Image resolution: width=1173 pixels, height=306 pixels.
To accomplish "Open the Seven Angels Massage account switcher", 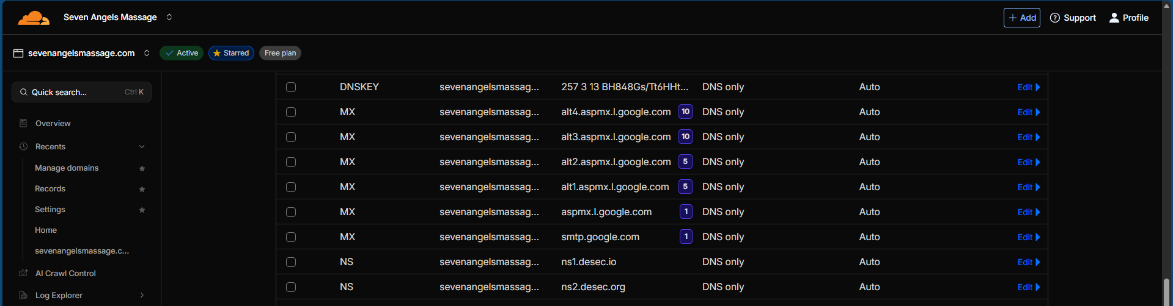I will click(x=169, y=17).
